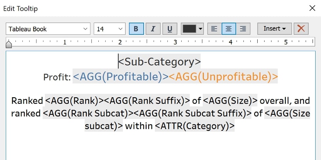The width and height of the screenshot is (321, 160).
Task: Click the <AGG(Rank Suffix)> field
Action: pos(147,101)
